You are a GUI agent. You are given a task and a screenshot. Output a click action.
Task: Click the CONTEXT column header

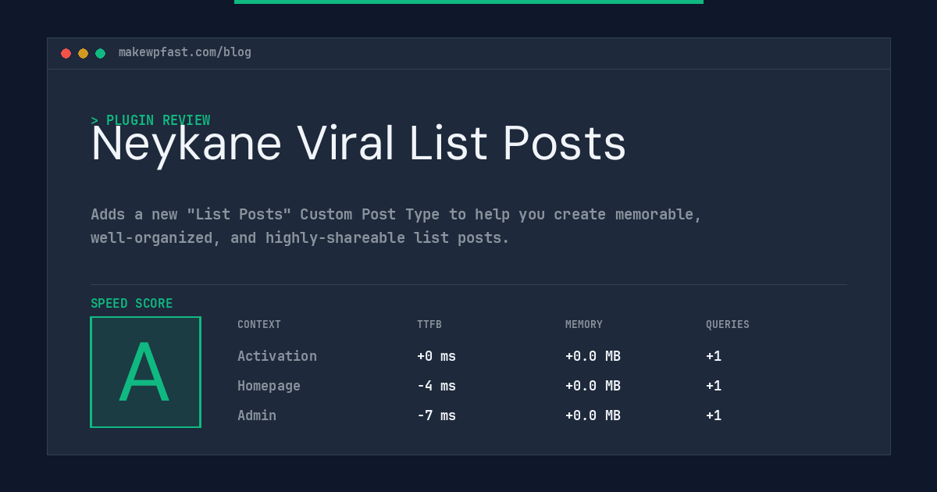point(259,325)
